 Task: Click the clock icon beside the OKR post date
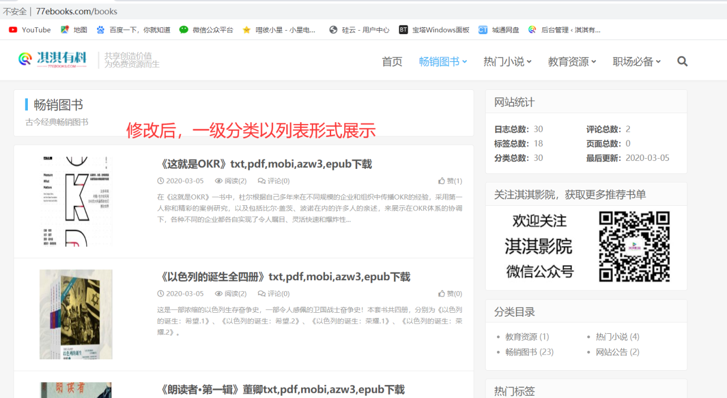(161, 181)
